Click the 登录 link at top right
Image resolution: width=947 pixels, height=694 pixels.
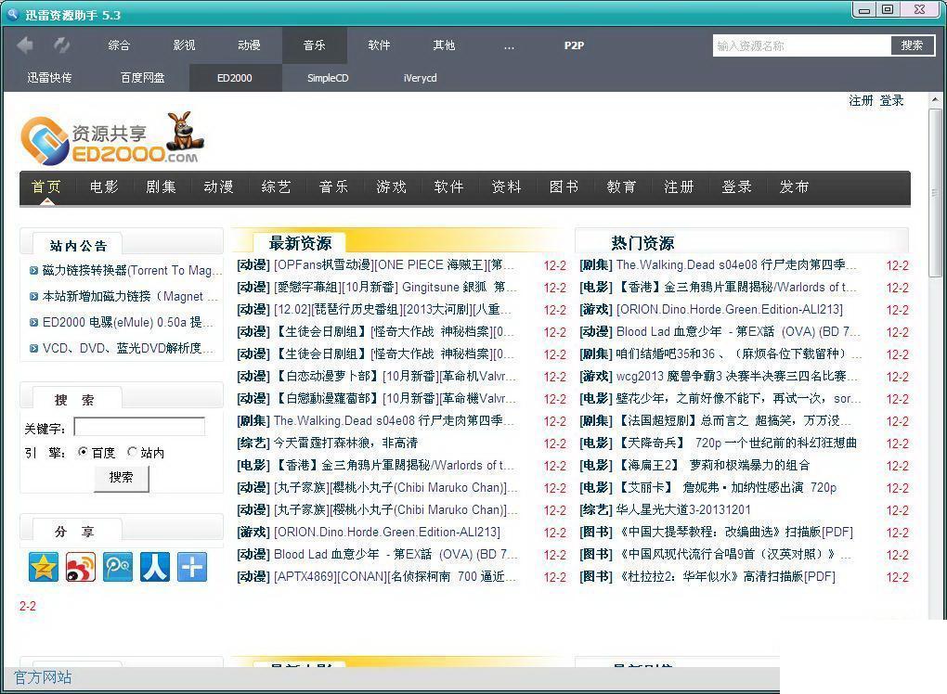click(x=891, y=101)
